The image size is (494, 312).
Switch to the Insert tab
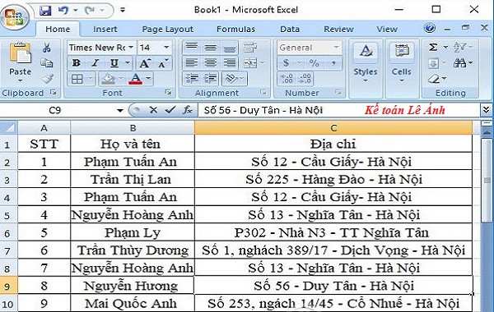pos(105,30)
